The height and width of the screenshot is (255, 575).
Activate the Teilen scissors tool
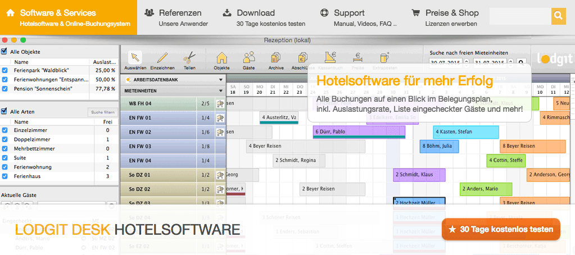click(x=189, y=60)
